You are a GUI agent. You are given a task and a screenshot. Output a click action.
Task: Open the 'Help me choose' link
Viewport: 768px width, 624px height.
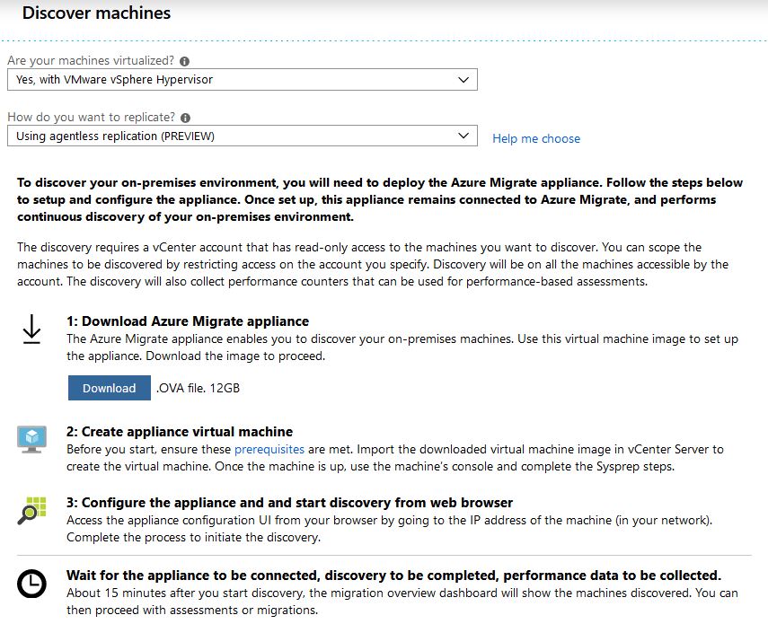point(536,138)
